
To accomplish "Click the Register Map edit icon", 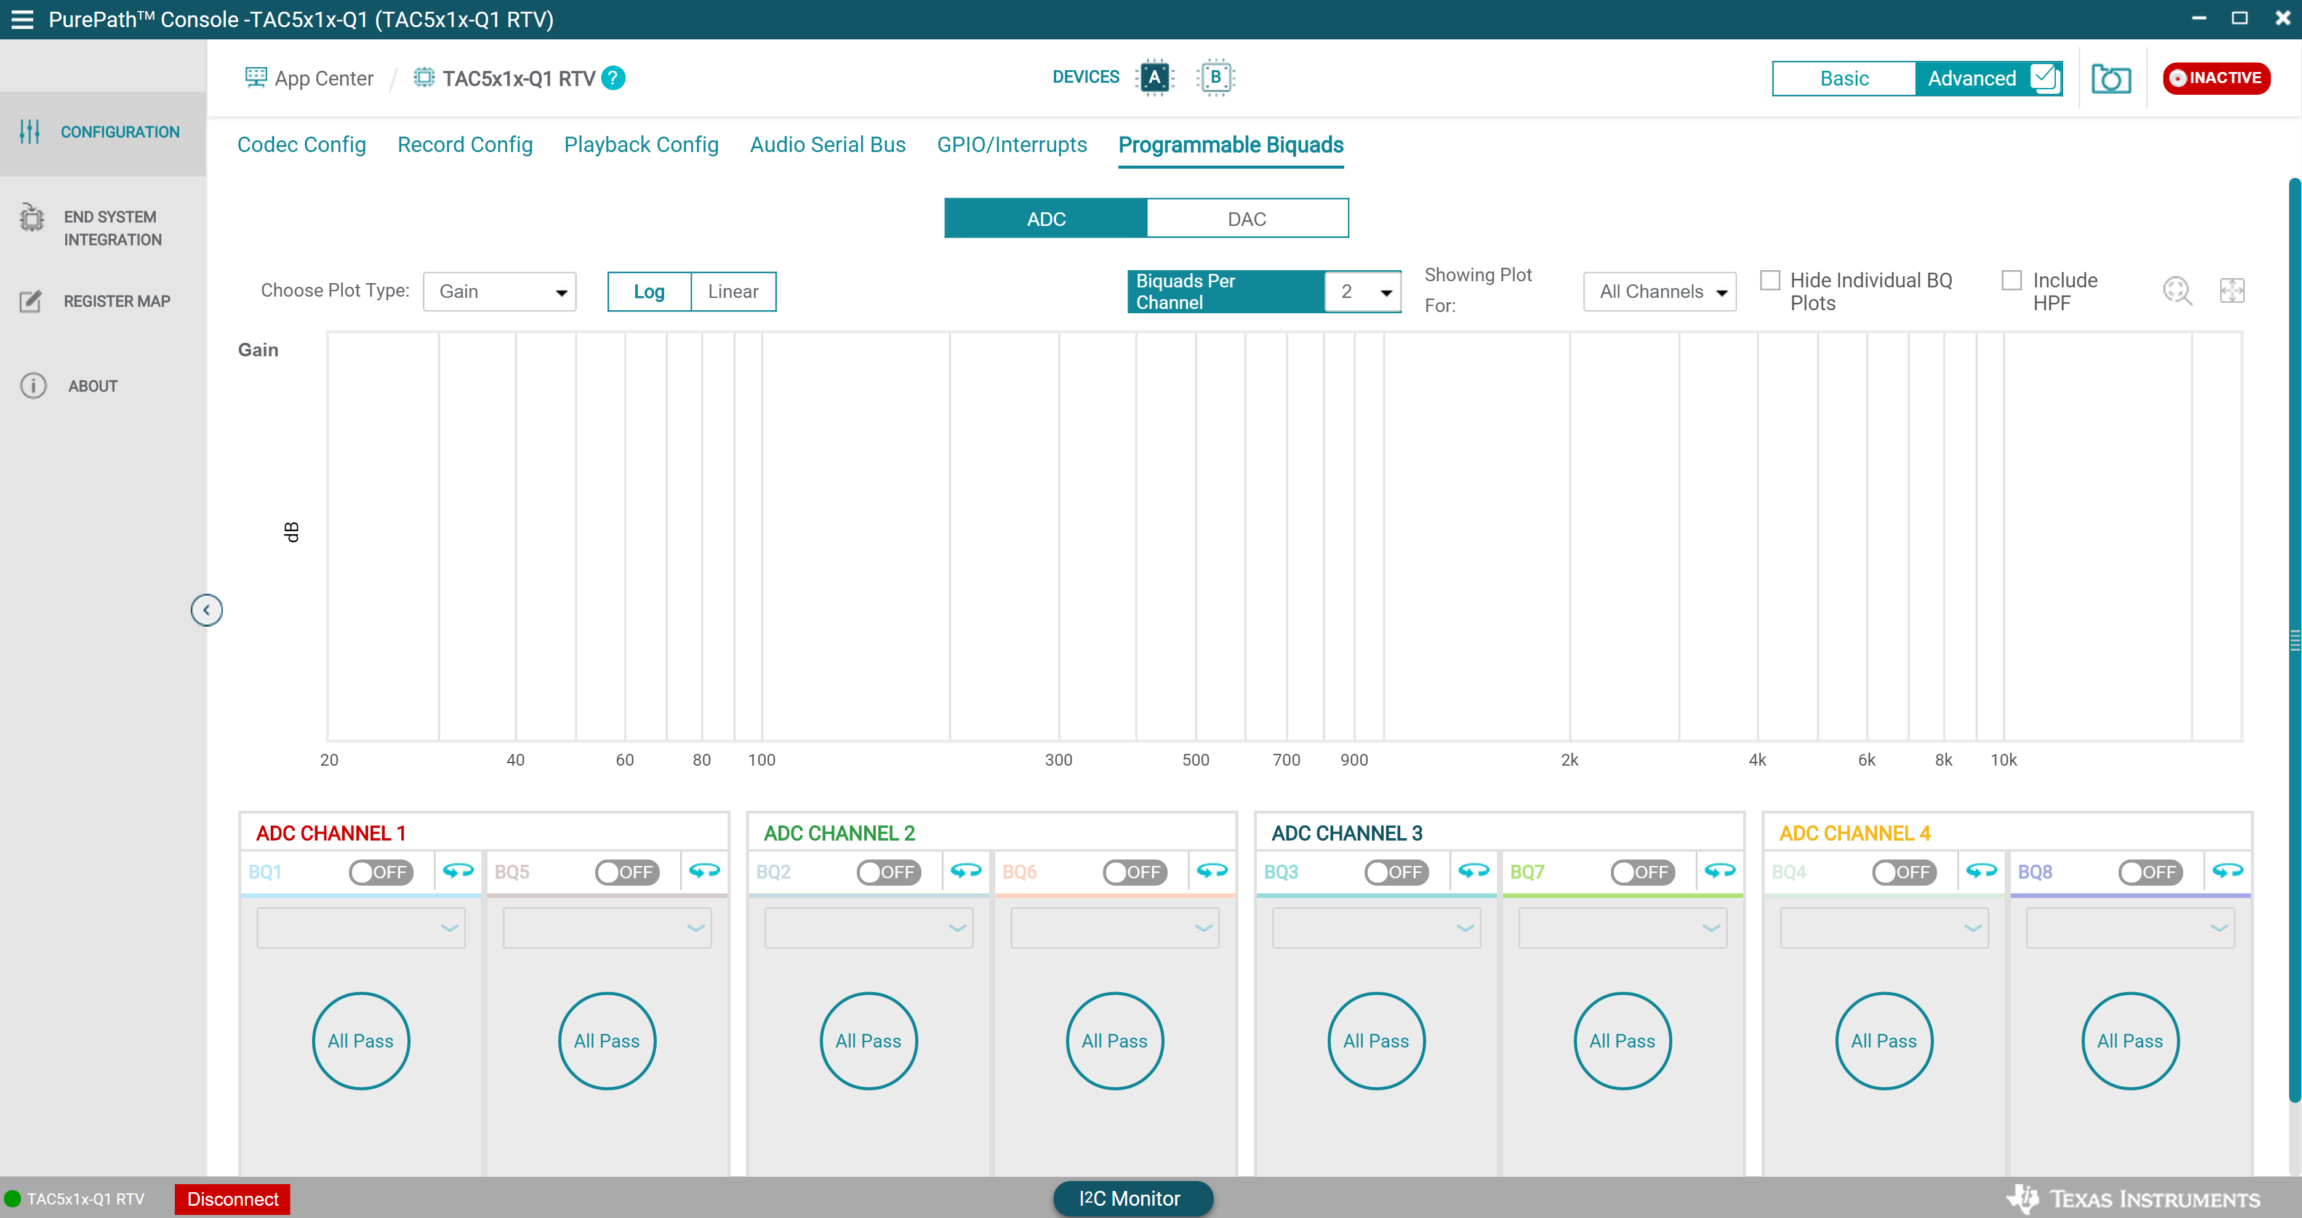I will 30,301.
